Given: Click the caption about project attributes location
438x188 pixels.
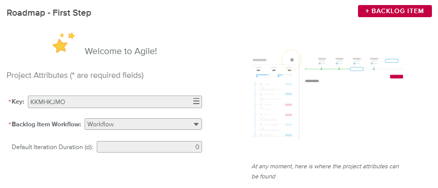Looking at the screenshot, I should [x=325, y=171].
